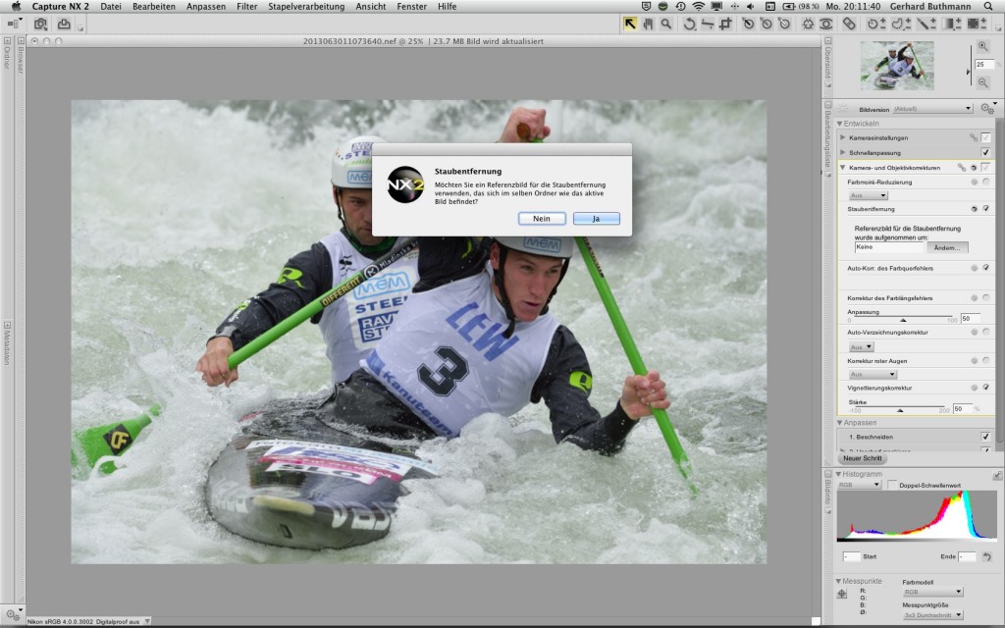Click the Anpassung slider handle

coord(903,319)
